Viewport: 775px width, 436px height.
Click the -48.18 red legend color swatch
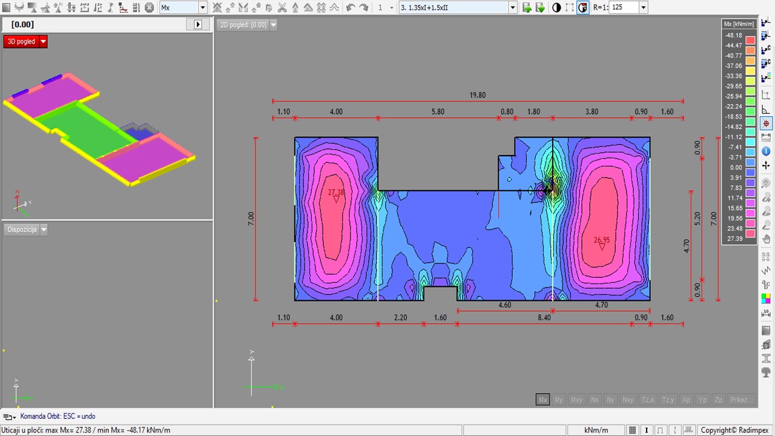tap(750, 41)
